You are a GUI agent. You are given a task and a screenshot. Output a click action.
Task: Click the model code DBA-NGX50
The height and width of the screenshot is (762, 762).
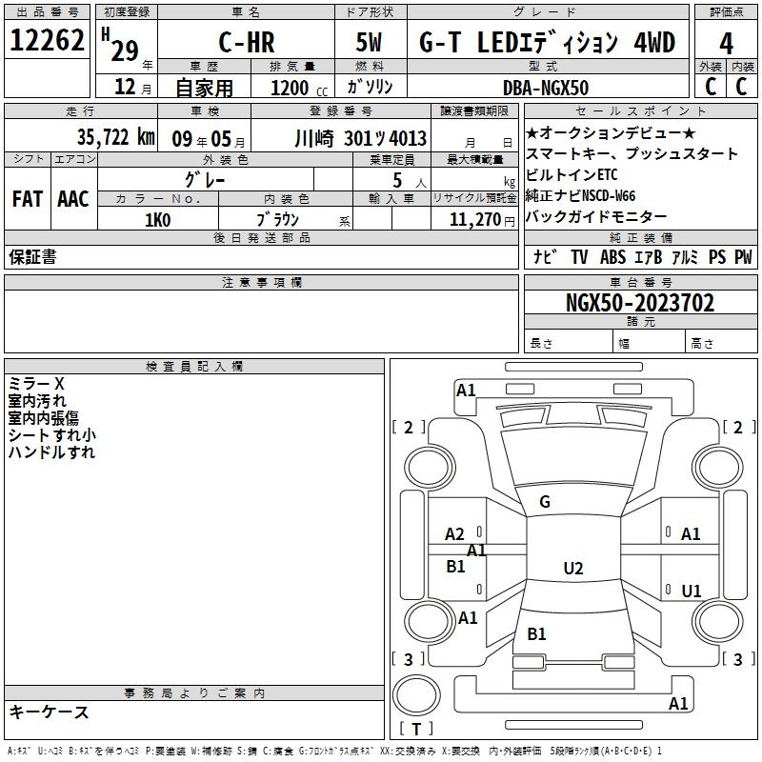[546, 88]
